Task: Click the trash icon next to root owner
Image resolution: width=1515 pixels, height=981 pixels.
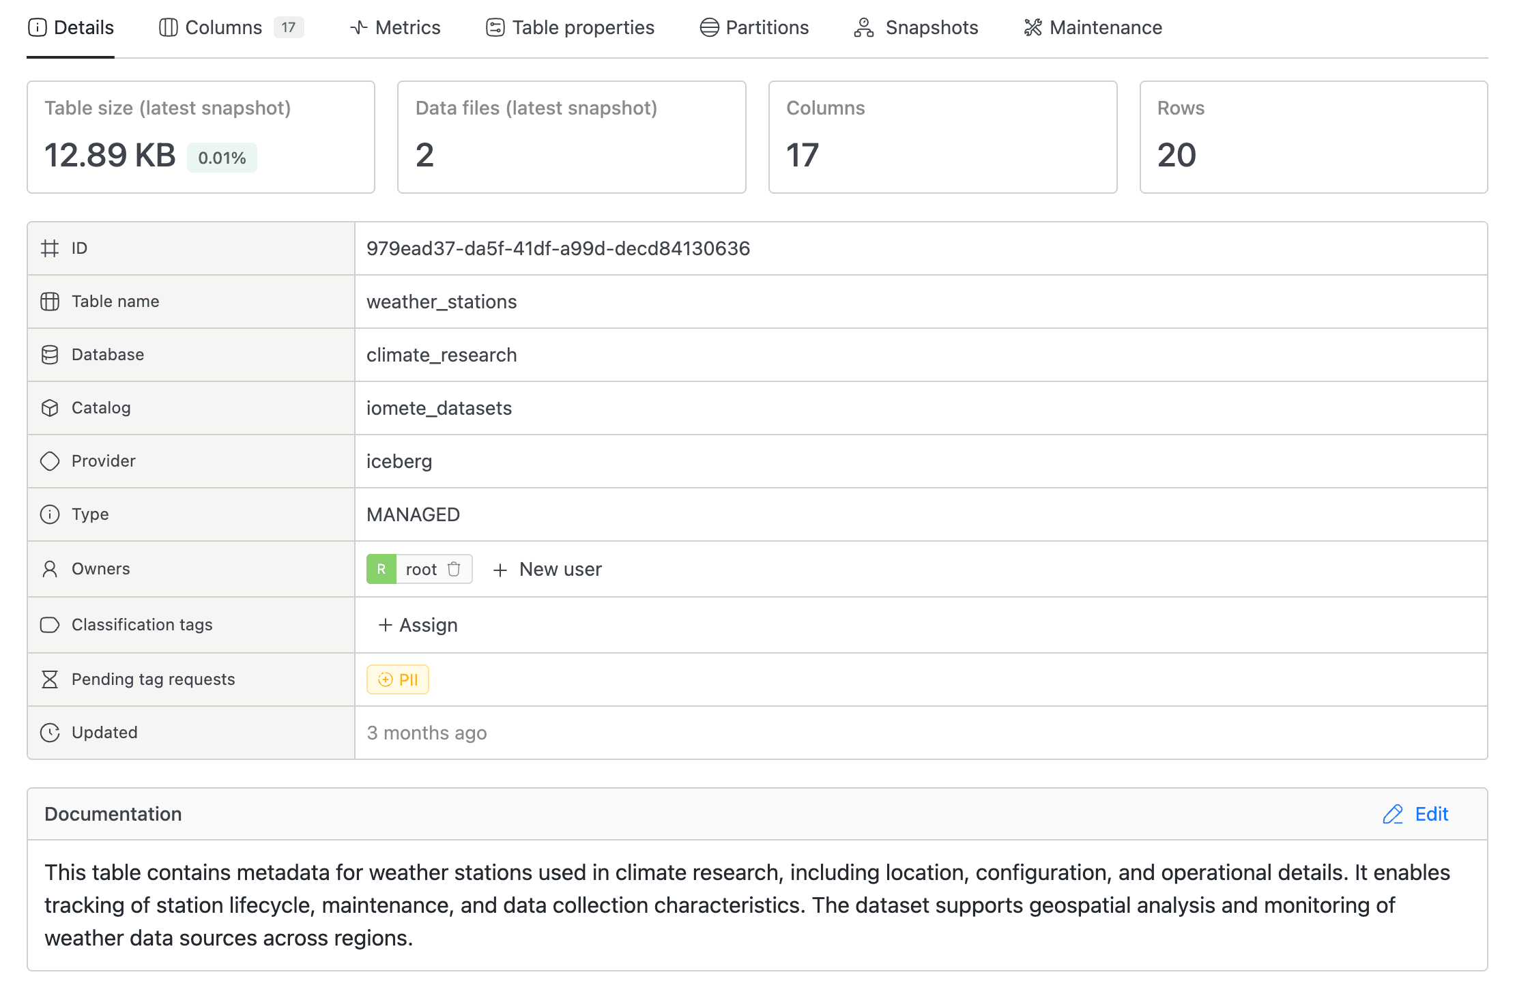Action: [x=454, y=569]
